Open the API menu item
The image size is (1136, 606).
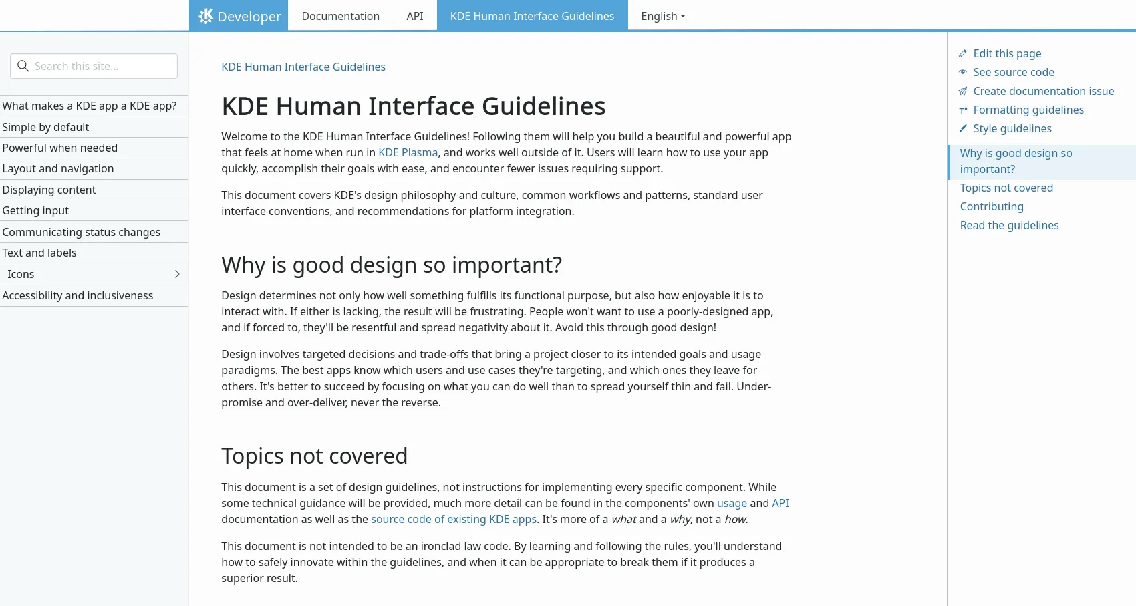coord(415,16)
